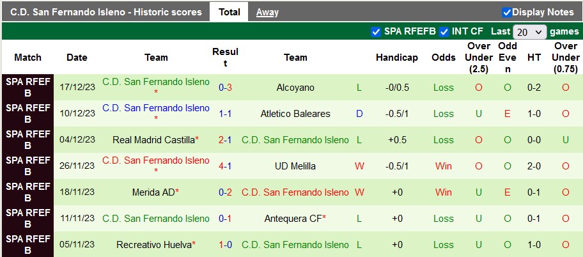Image resolution: width=583 pixels, height=257 pixels.
Task: Switch to the Total tab
Action: [x=229, y=12]
